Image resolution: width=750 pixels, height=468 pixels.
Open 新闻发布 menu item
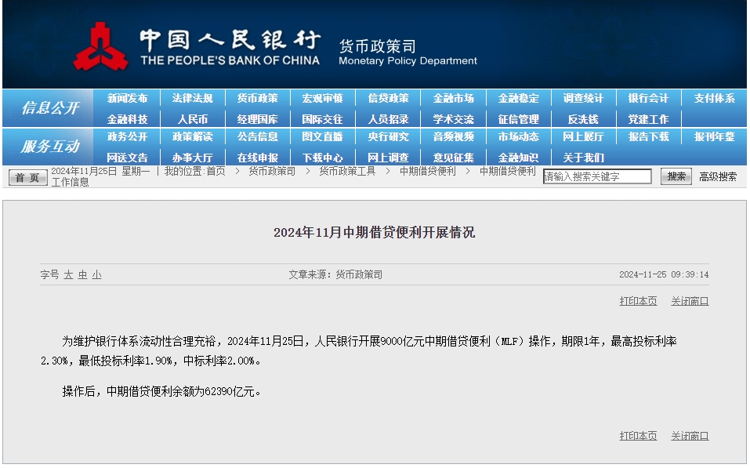[x=127, y=98]
